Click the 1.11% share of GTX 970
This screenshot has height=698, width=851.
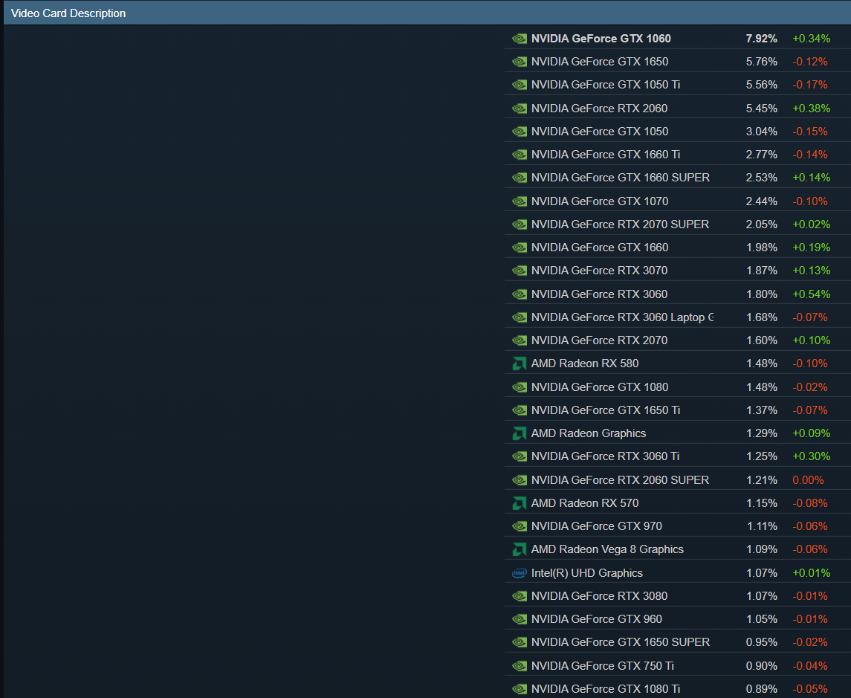point(762,526)
